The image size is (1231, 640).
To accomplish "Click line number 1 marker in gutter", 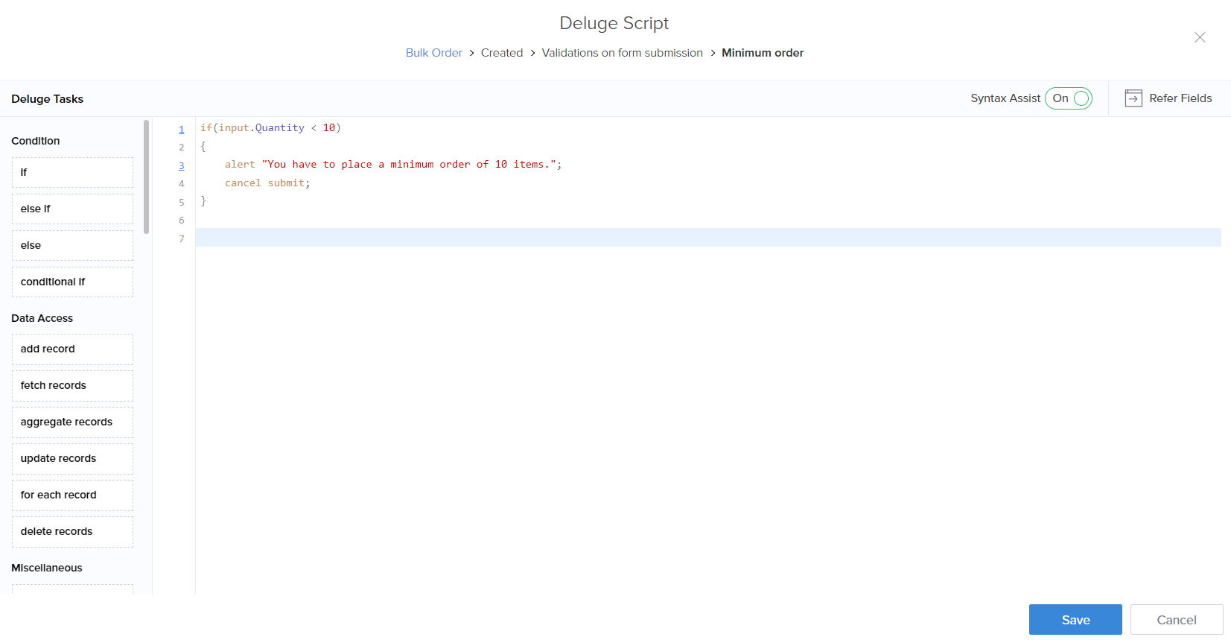I will 181,129.
